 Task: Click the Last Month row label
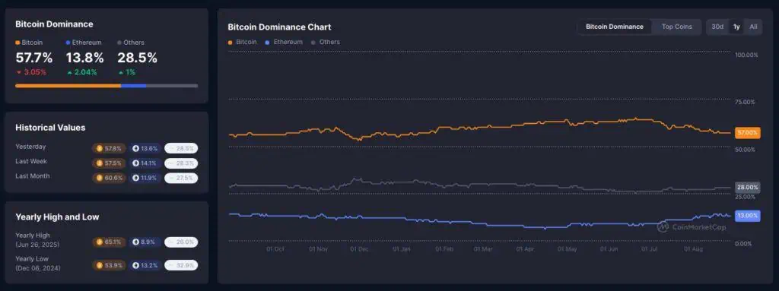(x=33, y=176)
